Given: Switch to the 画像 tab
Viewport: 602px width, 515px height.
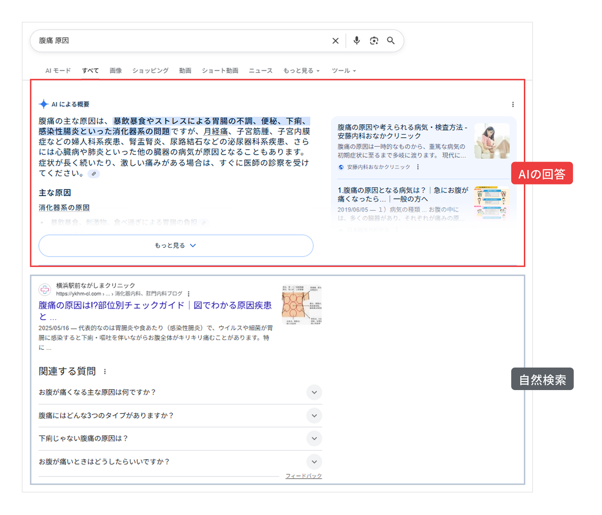Looking at the screenshot, I should pyautogui.click(x=115, y=70).
